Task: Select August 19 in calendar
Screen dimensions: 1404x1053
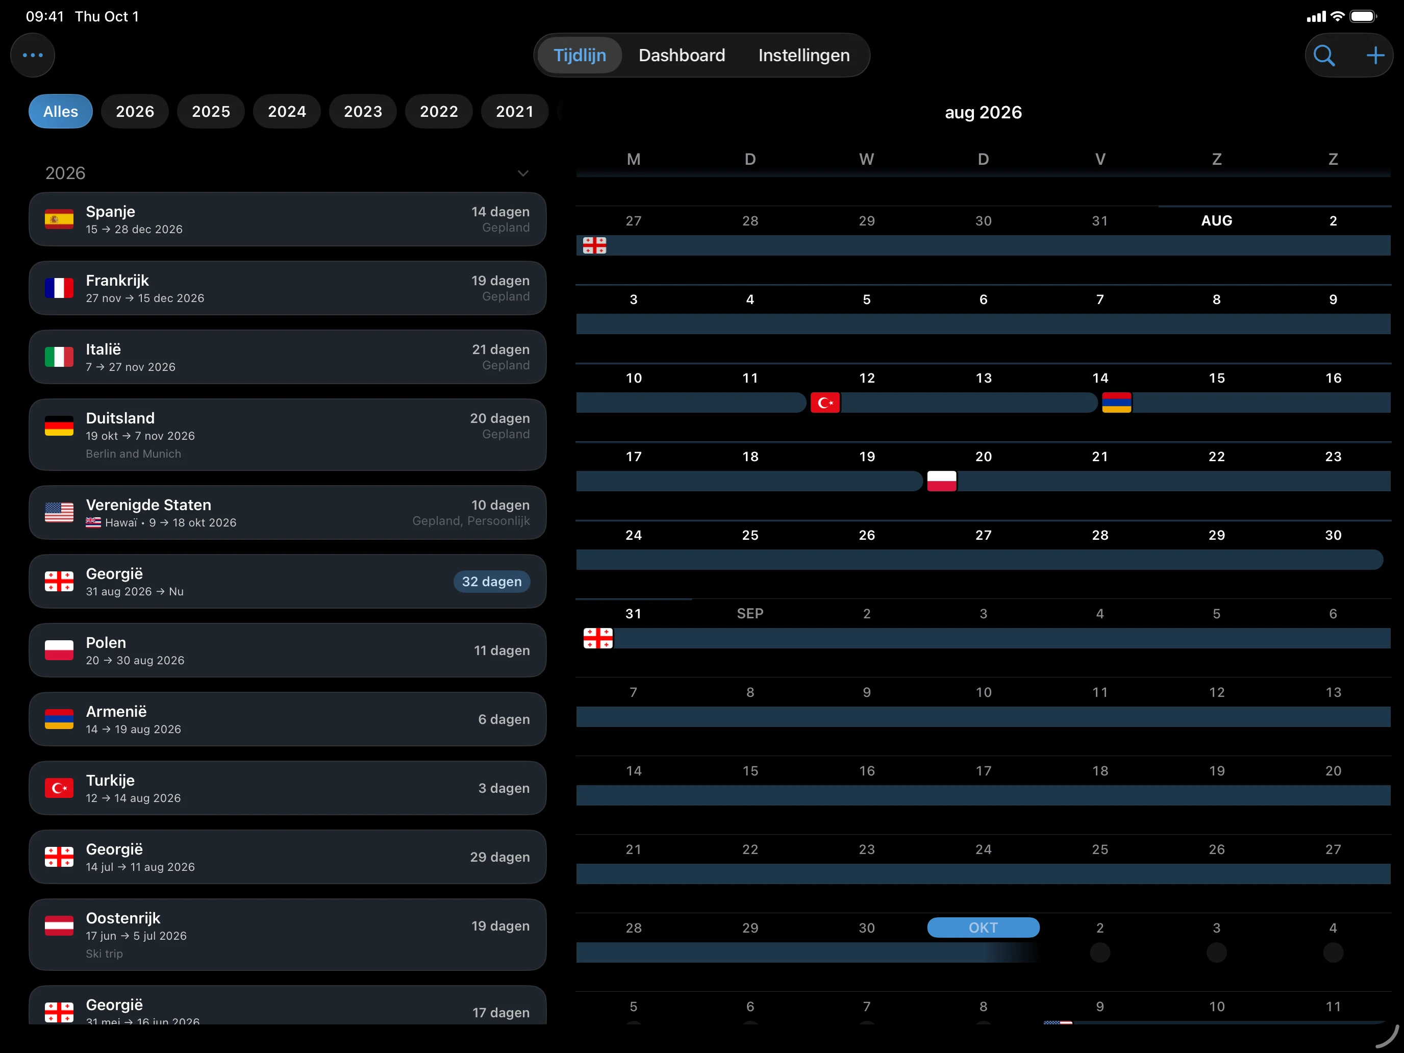Action: coord(866,457)
